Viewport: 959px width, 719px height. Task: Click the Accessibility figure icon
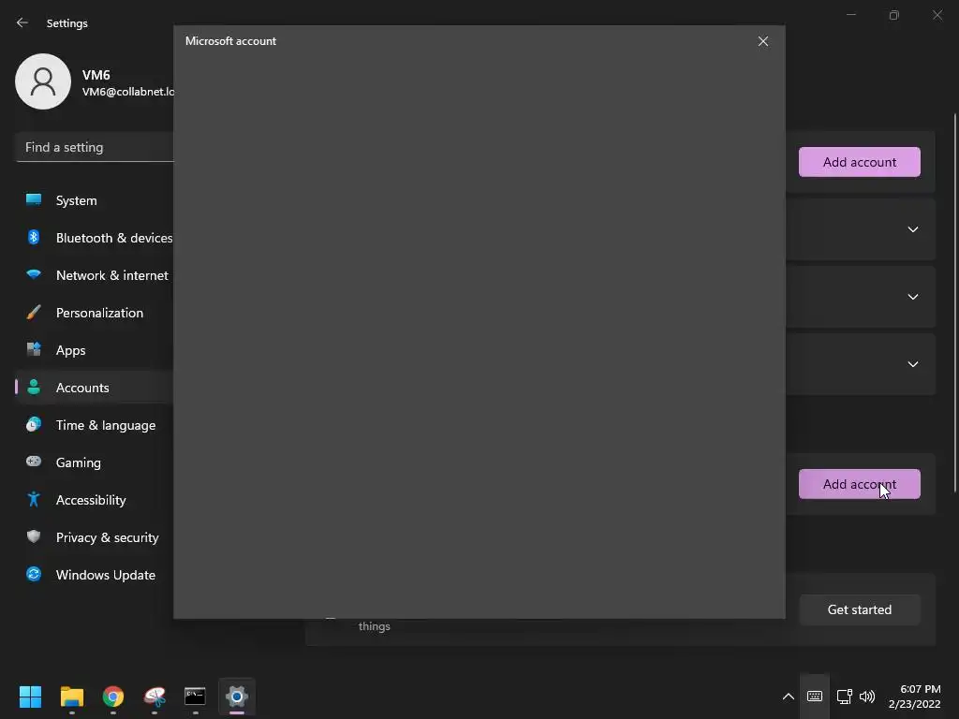(34, 500)
